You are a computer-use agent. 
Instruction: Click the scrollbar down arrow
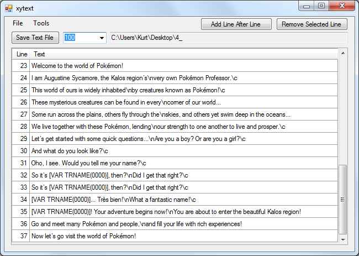click(x=343, y=240)
